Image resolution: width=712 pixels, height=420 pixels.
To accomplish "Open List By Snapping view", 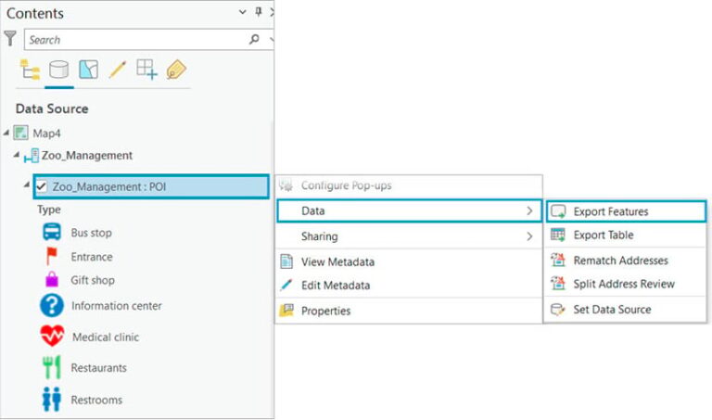I will [x=147, y=70].
